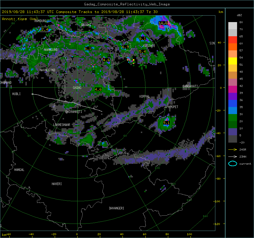Click the 6.9 storm top annotation
This screenshot has height=238, width=254.
click(126, 47)
